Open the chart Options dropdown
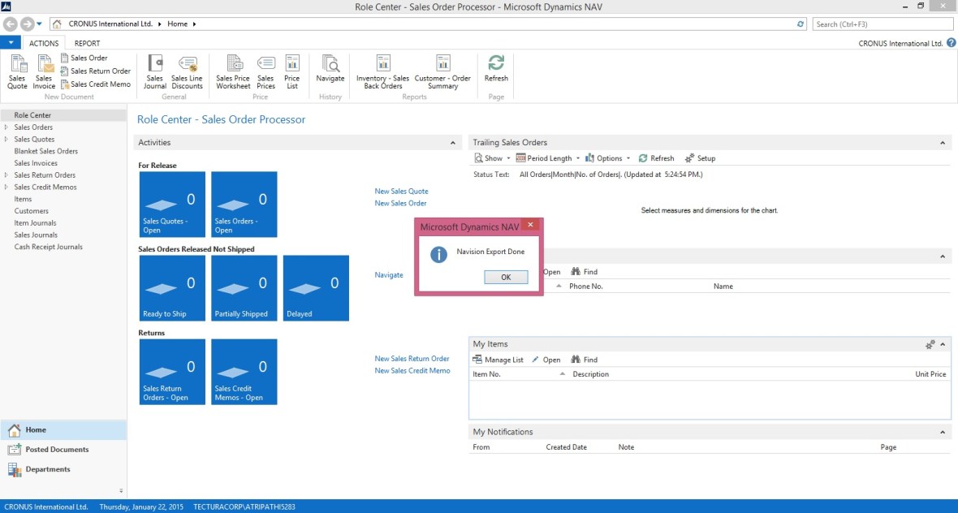This screenshot has height=513, width=958. coord(608,158)
